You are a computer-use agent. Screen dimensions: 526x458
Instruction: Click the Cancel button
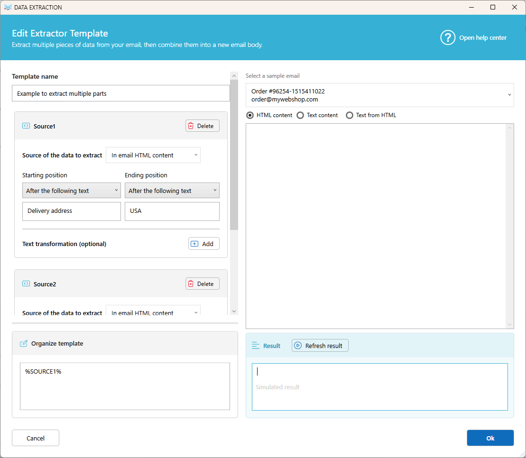pyautogui.click(x=36, y=438)
